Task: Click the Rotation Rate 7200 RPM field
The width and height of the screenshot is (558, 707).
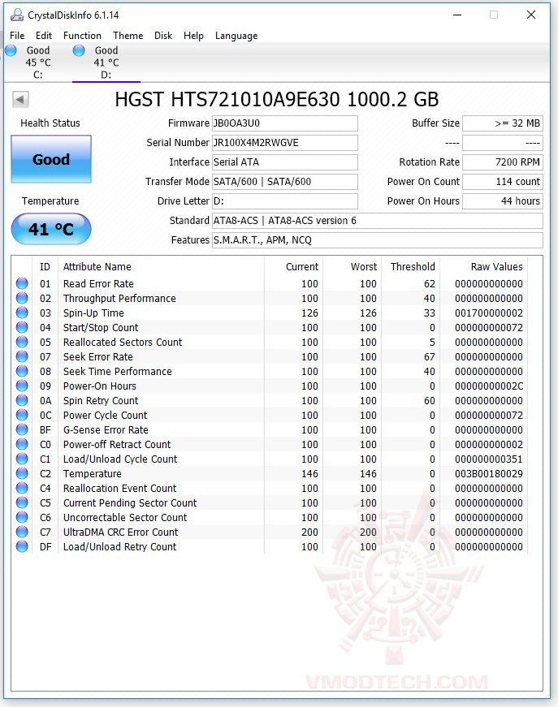Action: pyautogui.click(x=503, y=162)
